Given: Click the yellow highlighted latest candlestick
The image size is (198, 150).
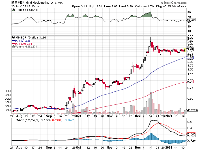Looking at the screenshot, I should tap(184, 50).
